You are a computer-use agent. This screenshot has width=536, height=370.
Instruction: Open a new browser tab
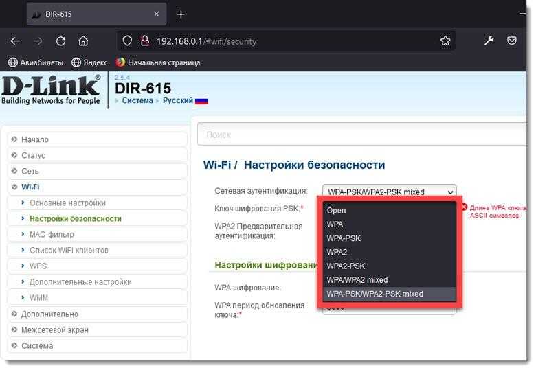click(181, 14)
